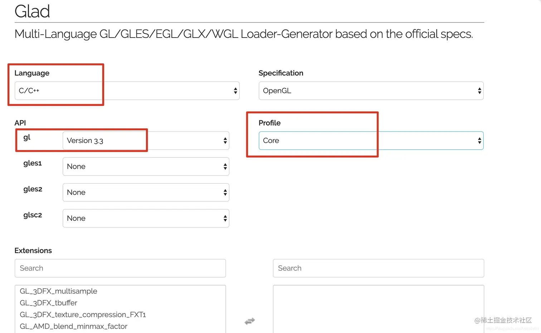Click the swap extensions arrows icon
Screen dimensions: 541x333
tap(250, 321)
